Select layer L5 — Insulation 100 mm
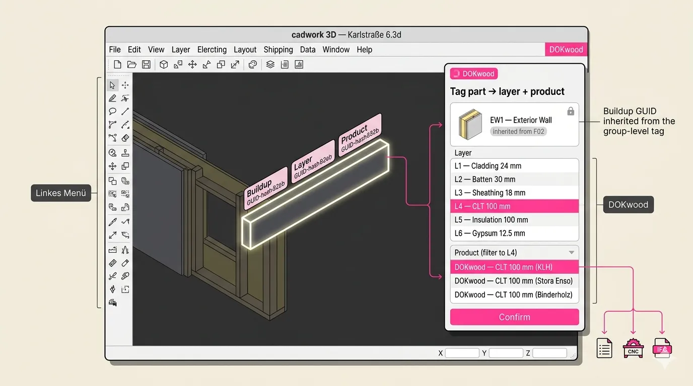The width and height of the screenshot is (693, 386). (514, 220)
